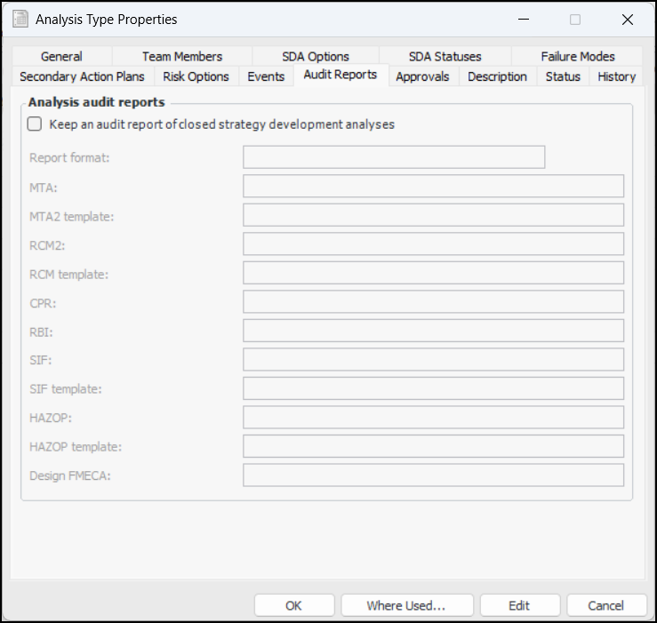657x623 pixels.
Task: Switch to the General tab
Action: tap(61, 56)
